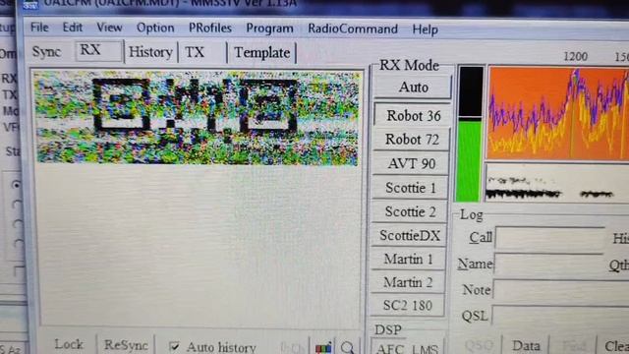The width and height of the screenshot is (629, 354).
Task: Click the orange spectrum display
Action: [x=558, y=114]
